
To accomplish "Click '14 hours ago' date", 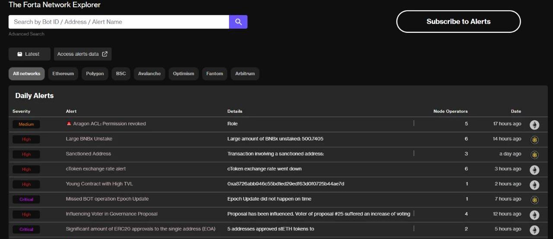I will coord(507,139).
